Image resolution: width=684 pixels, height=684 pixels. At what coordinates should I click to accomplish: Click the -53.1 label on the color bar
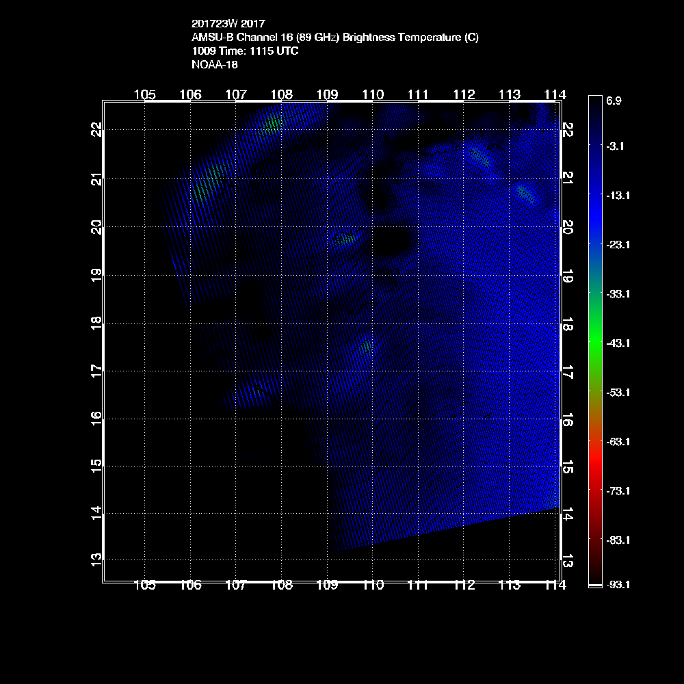coord(618,393)
